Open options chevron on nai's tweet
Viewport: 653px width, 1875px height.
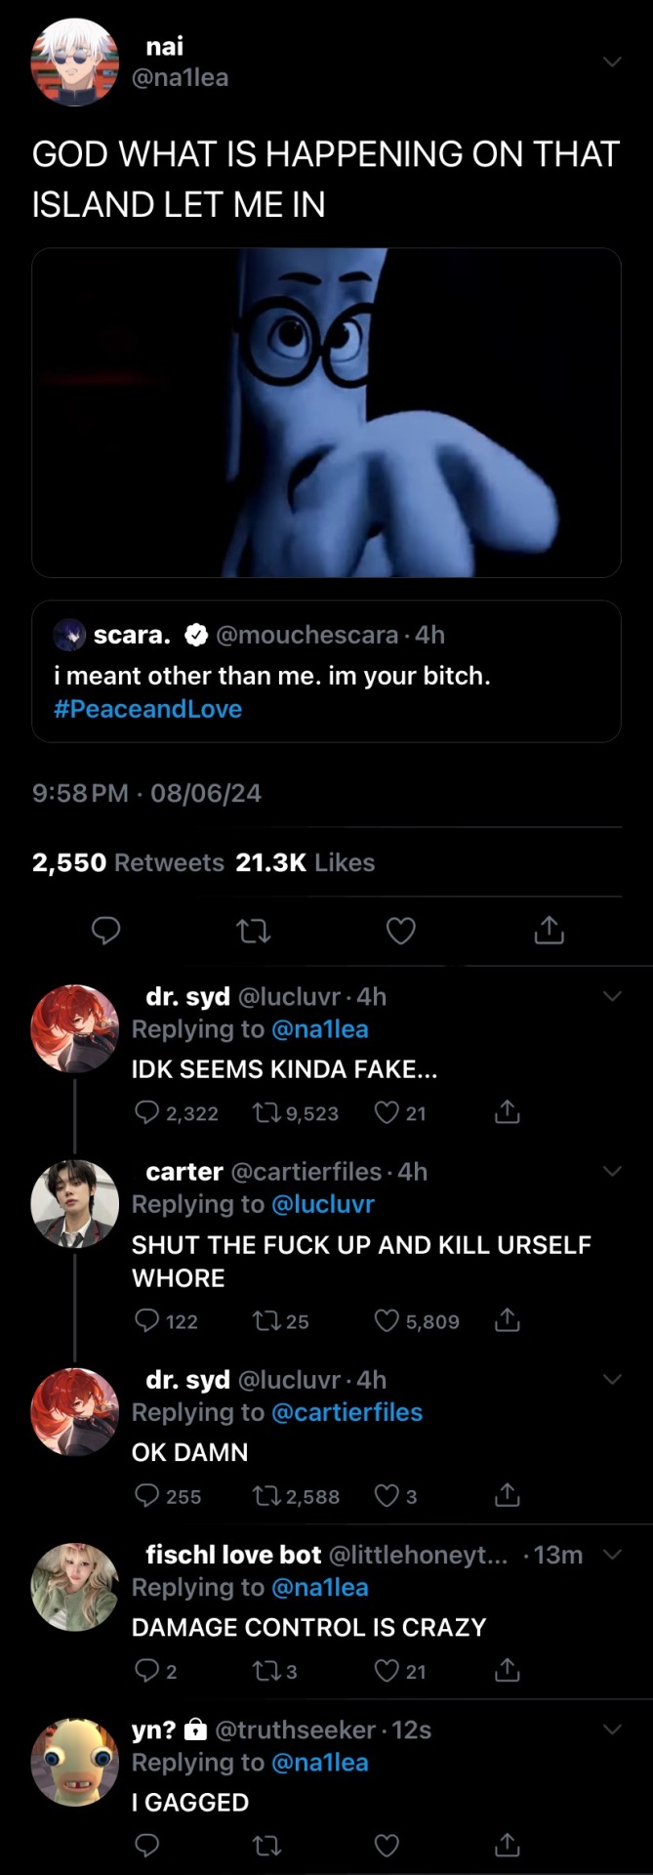(612, 62)
